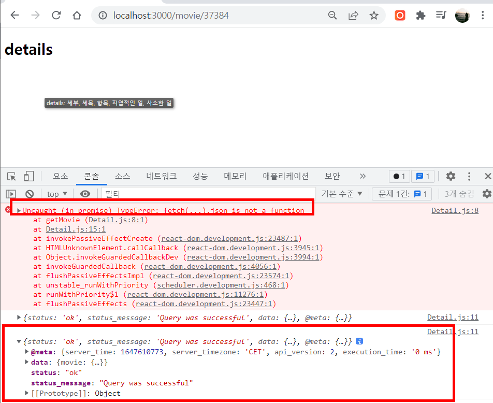Image resolution: width=493 pixels, height=403 pixels.
Task: Switch to the 소스 tab
Action: pyautogui.click(x=122, y=176)
